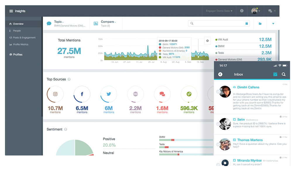This screenshot has width=295, height=173.
Task: Click the 27.5M total mentions value
Action: 69,51
